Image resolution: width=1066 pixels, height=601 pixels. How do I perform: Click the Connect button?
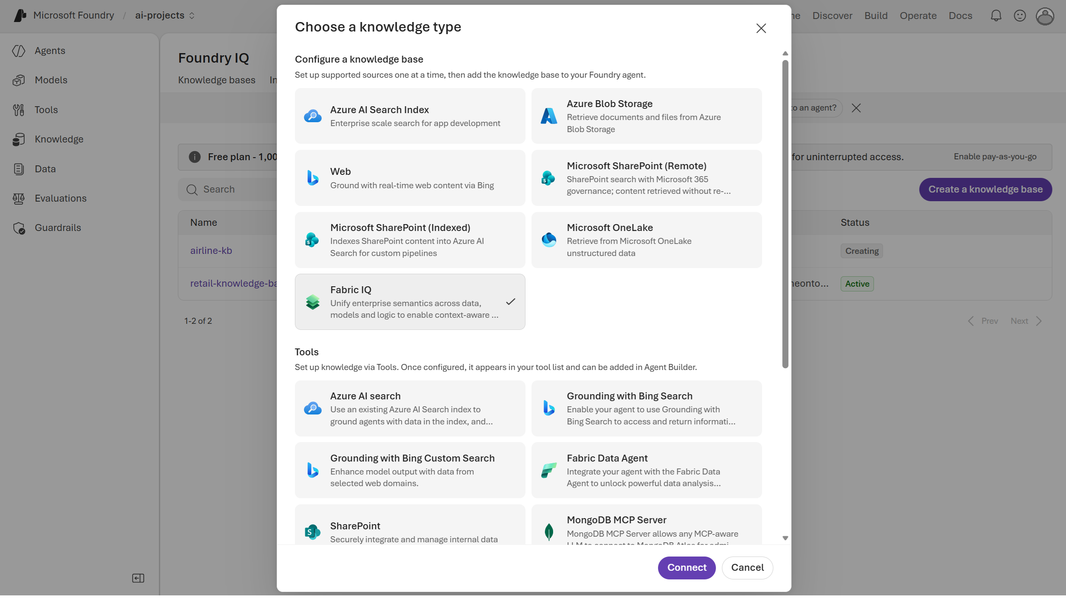coord(686,568)
